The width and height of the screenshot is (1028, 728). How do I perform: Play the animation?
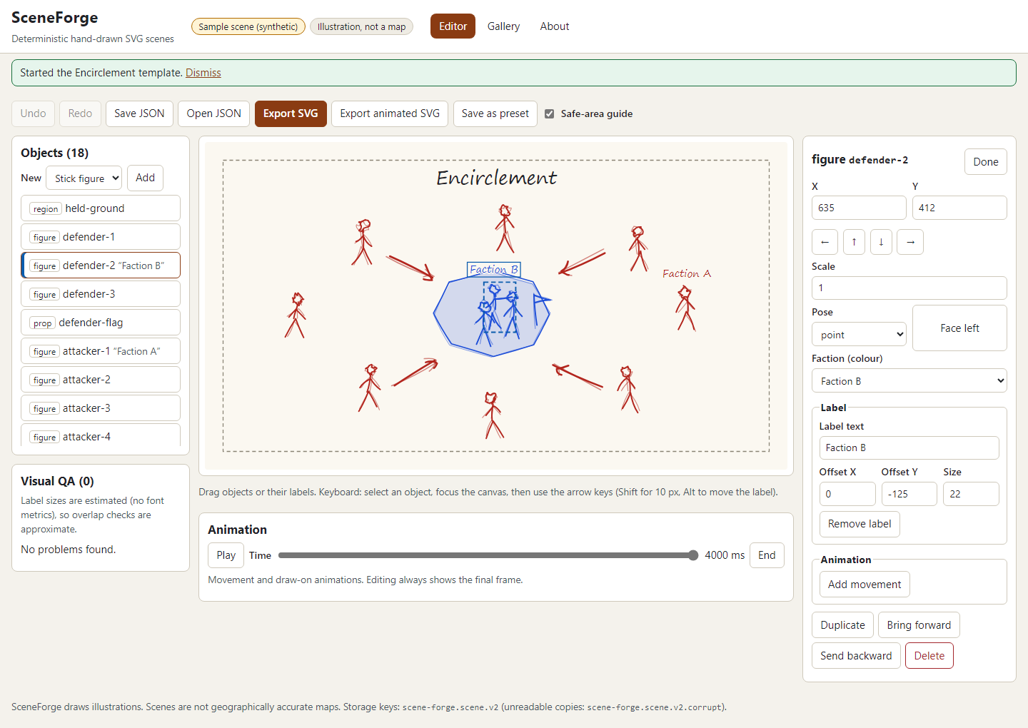226,555
